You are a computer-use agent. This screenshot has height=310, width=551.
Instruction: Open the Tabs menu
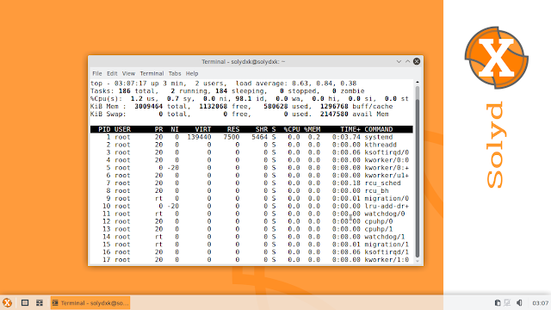coord(175,73)
